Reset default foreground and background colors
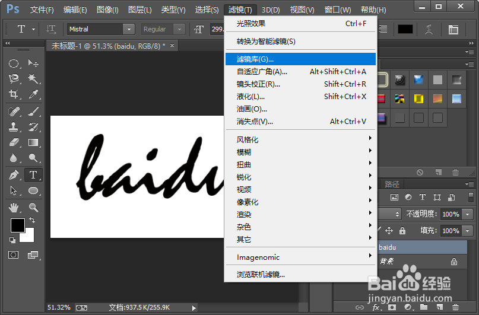This screenshot has width=479, height=315. coord(12,240)
